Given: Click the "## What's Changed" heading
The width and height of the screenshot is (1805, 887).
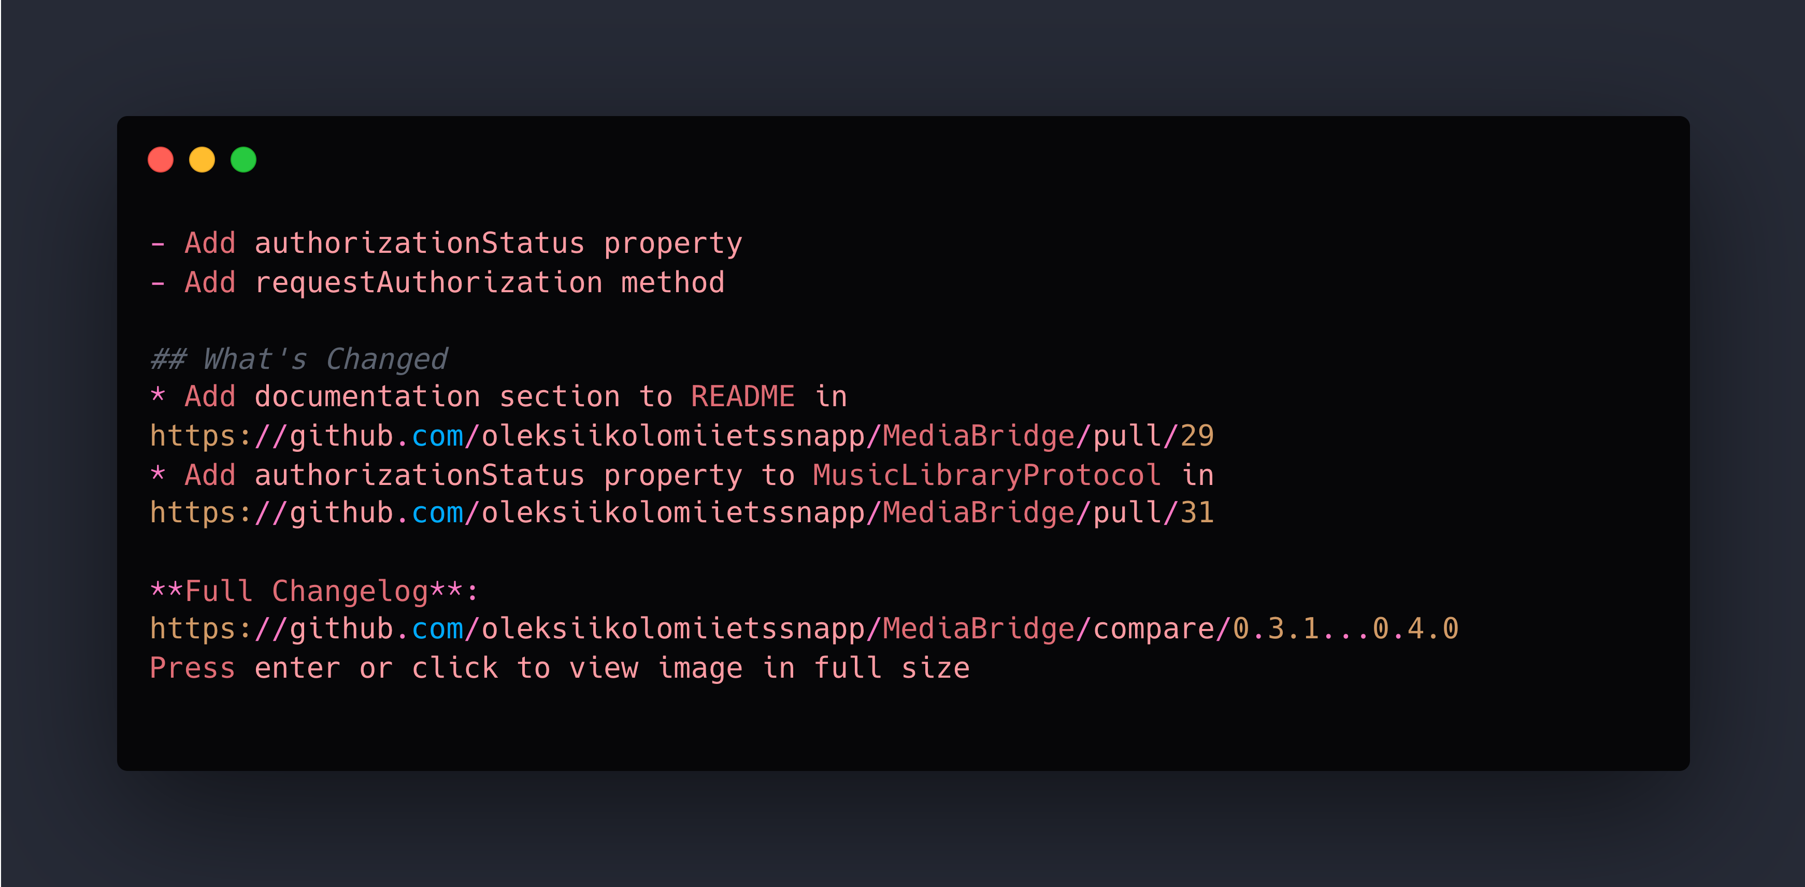Looking at the screenshot, I should [x=299, y=359].
